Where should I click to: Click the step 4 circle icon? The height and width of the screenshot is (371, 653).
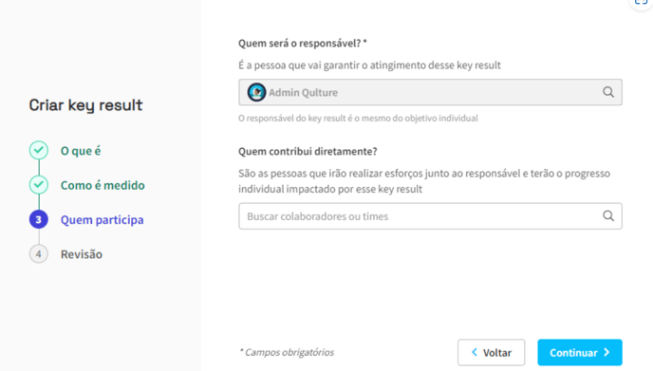click(39, 254)
